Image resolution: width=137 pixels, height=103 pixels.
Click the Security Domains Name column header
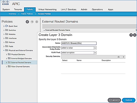coord(79,60)
